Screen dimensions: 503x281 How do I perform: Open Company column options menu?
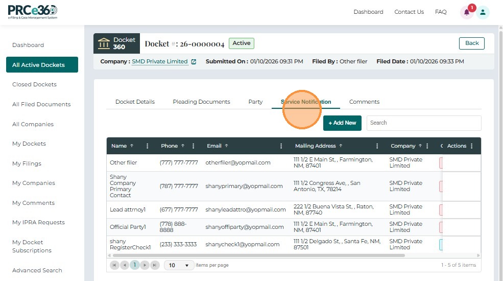[427, 146]
